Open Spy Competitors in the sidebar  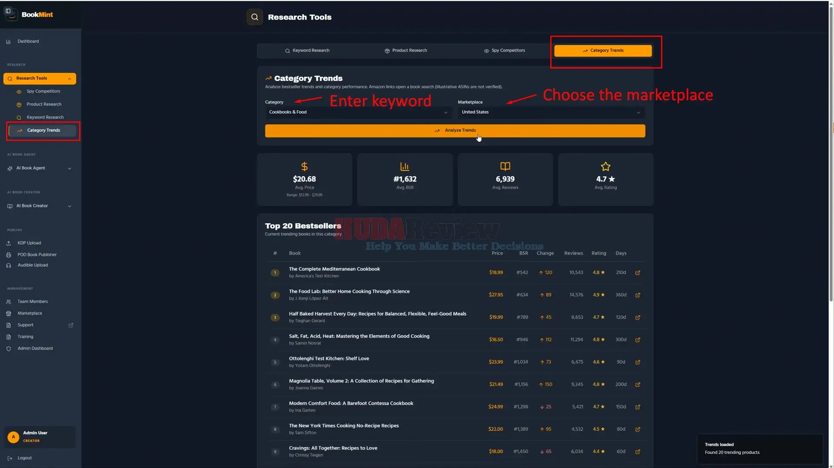pyautogui.click(x=43, y=92)
